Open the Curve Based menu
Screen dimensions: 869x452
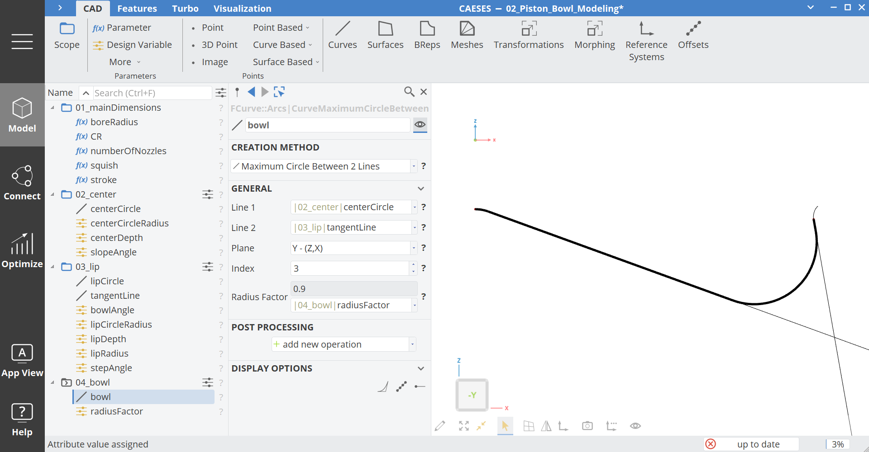click(x=282, y=45)
